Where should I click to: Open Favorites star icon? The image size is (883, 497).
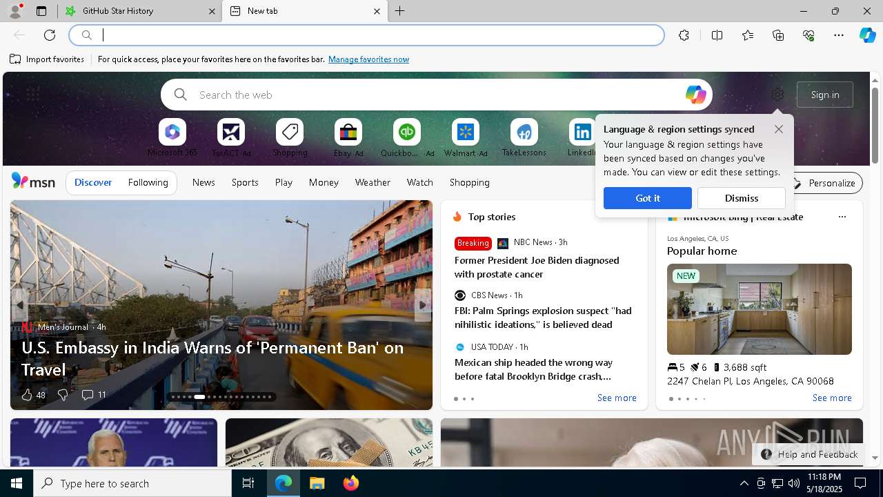tap(748, 35)
